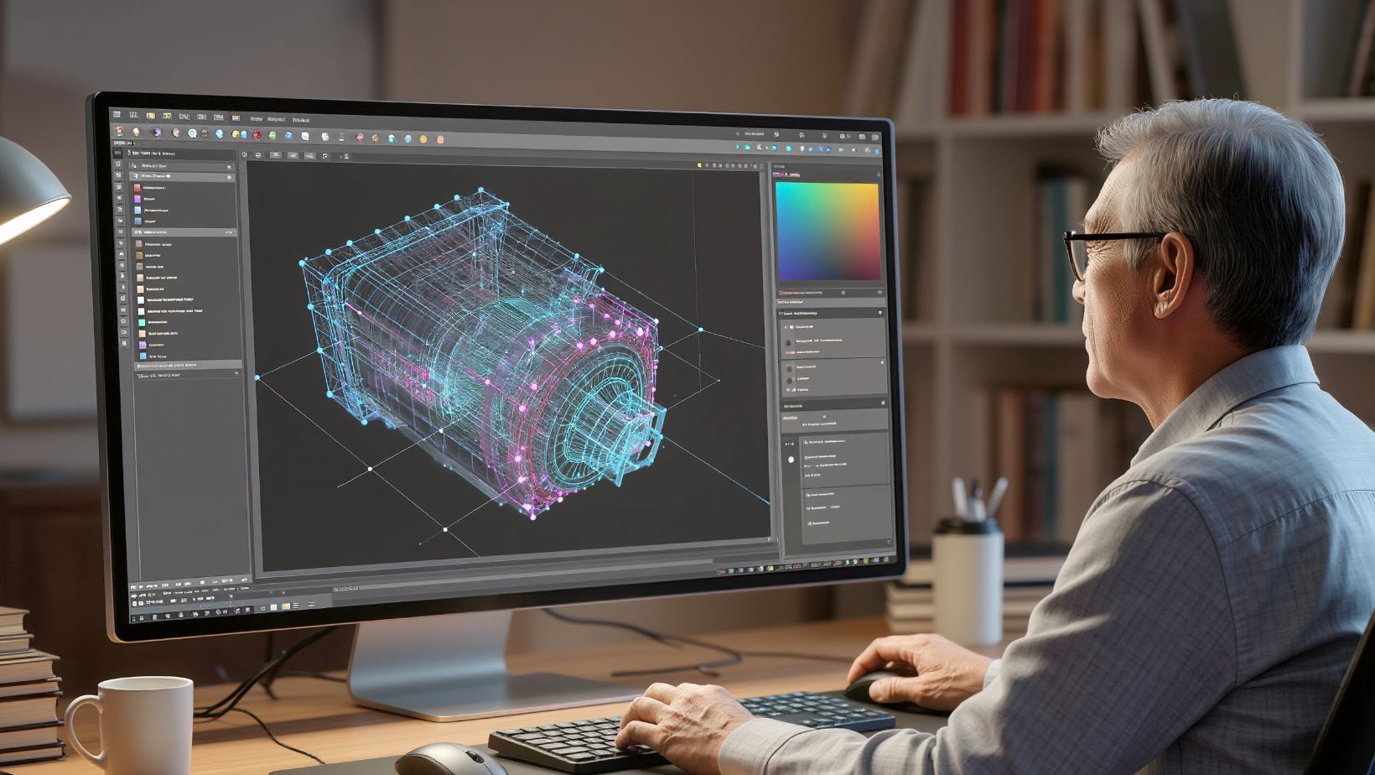Image resolution: width=1375 pixels, height=775 pixels.
Task: Select the white radio circle in the lower right panel
Action: (x=791, y=460)
